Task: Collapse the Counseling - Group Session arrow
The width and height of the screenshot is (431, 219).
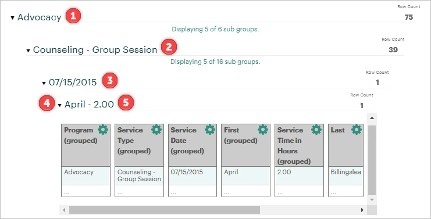Action: pyautogui.click(x=28, y=51)
